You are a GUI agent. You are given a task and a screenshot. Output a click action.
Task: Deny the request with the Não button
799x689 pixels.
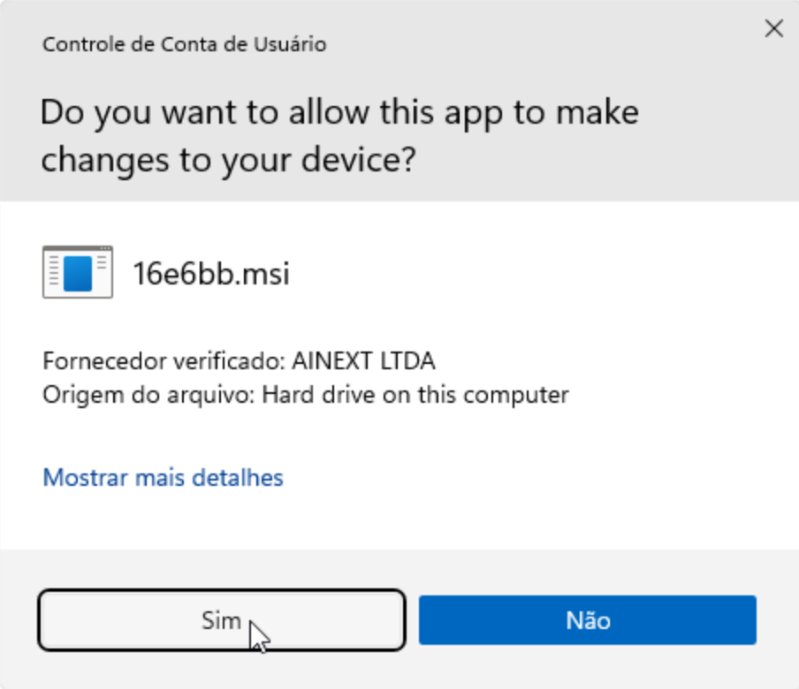[588, 620]
